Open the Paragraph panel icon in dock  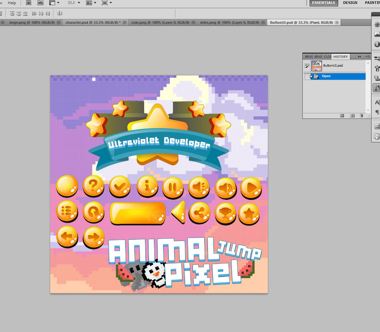tap(377, 112)
